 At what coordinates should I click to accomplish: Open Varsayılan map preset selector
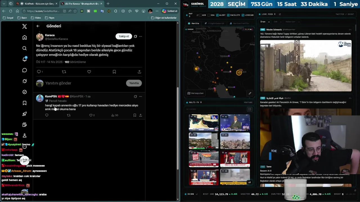click(195, 93)
